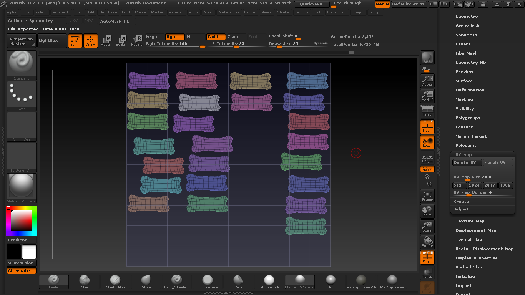Toggle Zadd sculpt mode
This screenshot has height=295, width=525.
tap(216, 37)
